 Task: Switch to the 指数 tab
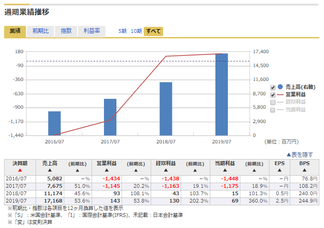(x=66, y=31)
